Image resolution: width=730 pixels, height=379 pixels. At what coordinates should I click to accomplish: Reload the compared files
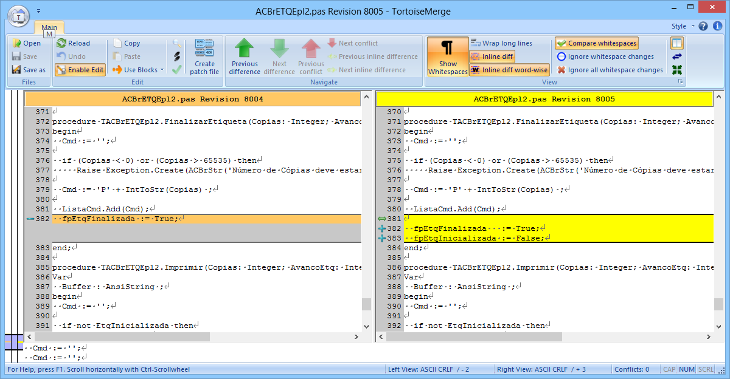pos(73,43)
